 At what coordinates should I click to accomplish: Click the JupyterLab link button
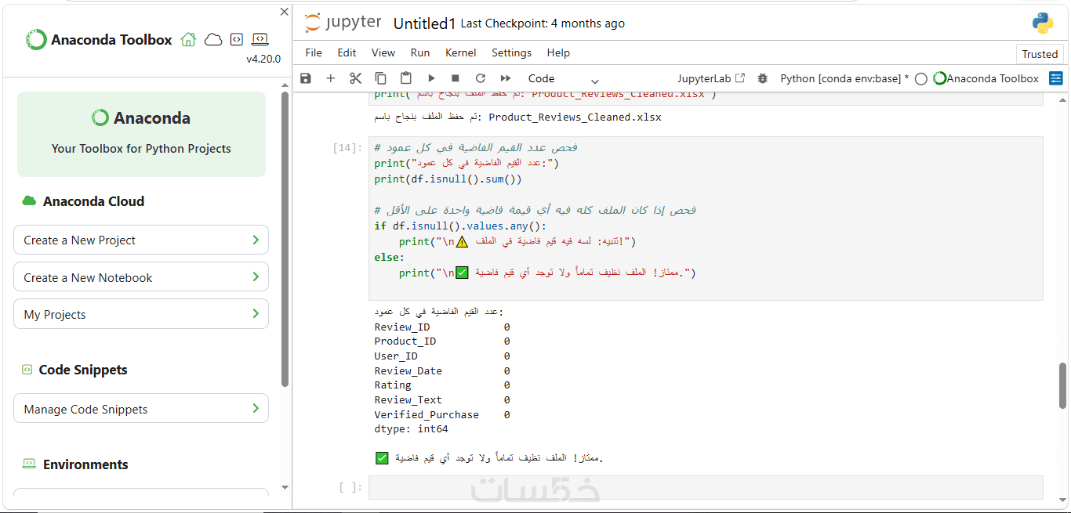click(710, 78)
